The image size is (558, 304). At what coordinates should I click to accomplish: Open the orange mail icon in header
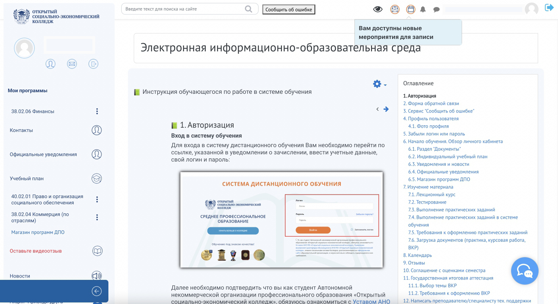pos(395,9)
